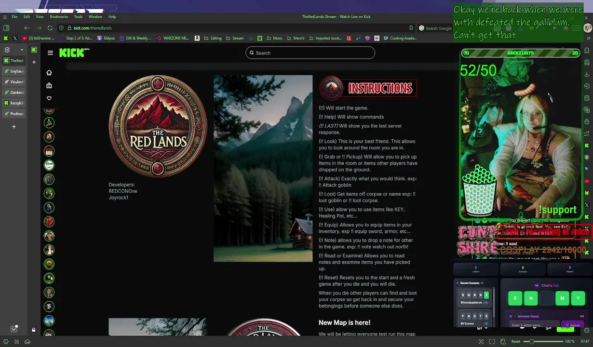Screen dimensions: 593x347
Task: Go back to the previous page
Action: 27,28
